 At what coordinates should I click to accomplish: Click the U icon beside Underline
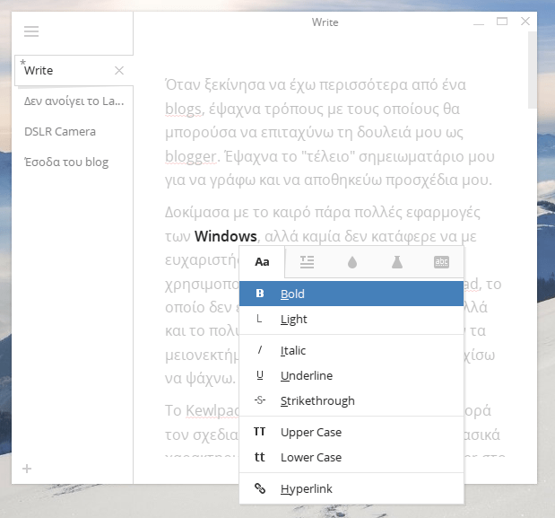pyautogui.click(x=260, y=375)
